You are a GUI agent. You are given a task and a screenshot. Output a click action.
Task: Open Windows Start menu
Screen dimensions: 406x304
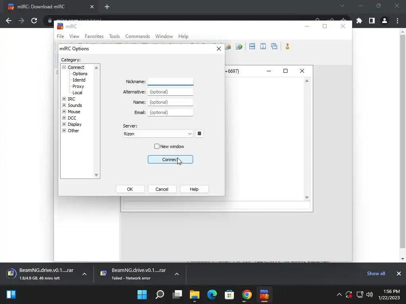tap(142, 294)
